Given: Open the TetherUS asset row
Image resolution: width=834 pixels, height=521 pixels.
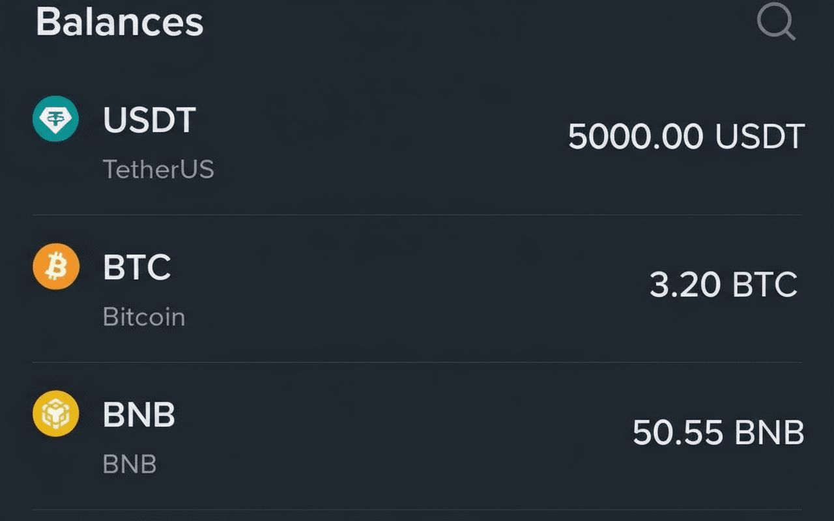Looking at the screenshot, I should (x=417, y=143).
